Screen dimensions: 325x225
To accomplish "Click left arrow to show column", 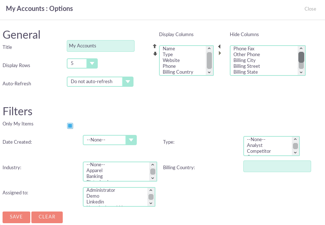I will pos(219,47).
